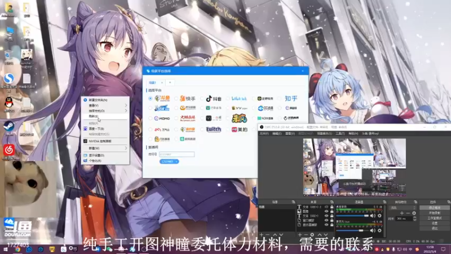Click the 工作室模式 button in OBS controls
The image size is (451, 254).
point(435,218)
